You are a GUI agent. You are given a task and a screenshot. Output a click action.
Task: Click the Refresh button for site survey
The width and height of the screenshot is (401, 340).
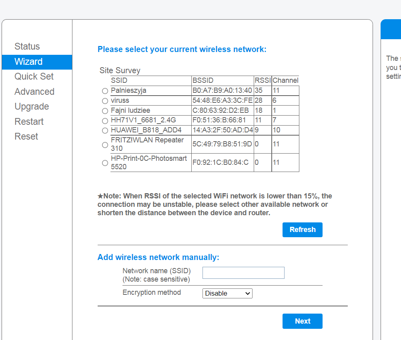pos(302,230)
